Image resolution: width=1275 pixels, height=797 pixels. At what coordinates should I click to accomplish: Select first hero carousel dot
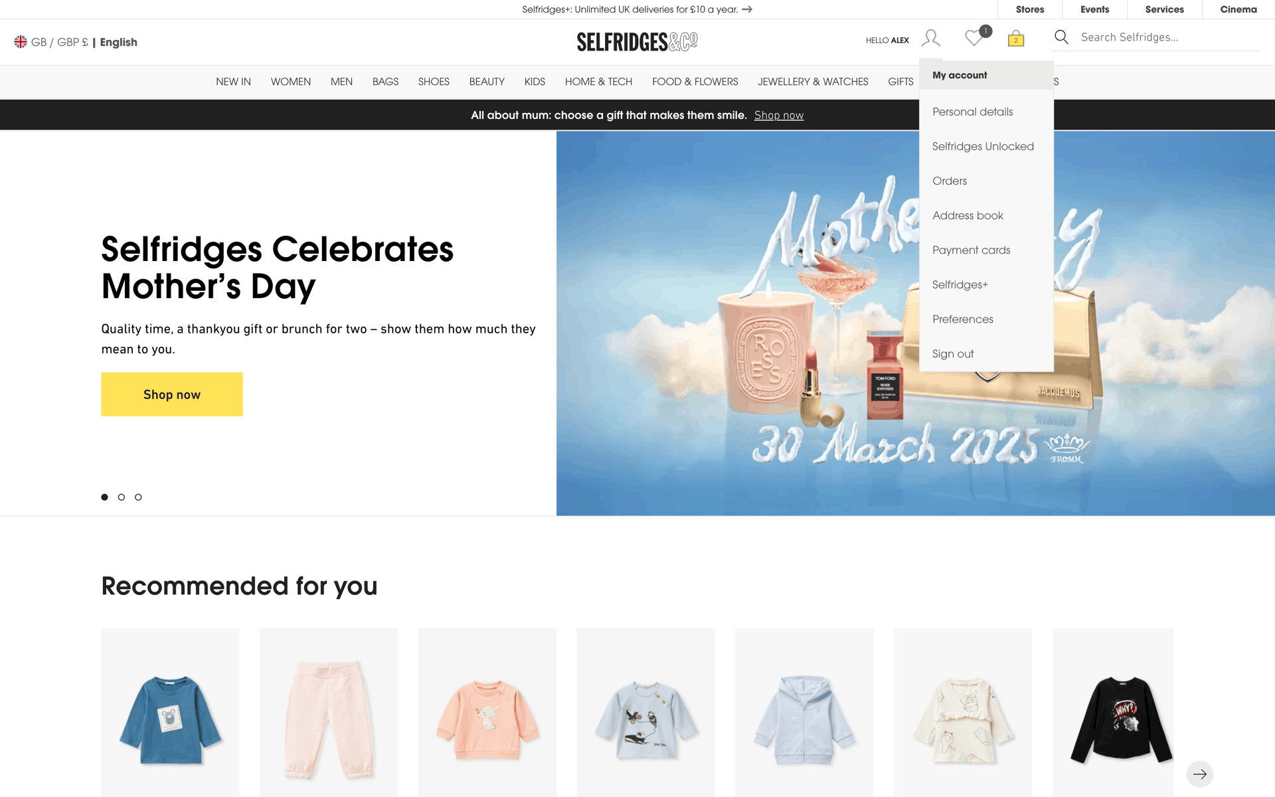104,497
